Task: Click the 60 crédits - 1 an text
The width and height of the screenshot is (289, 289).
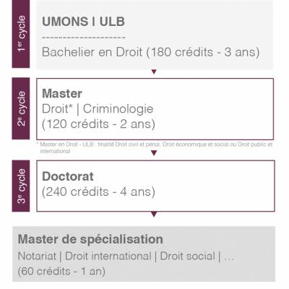Action: 61,272
